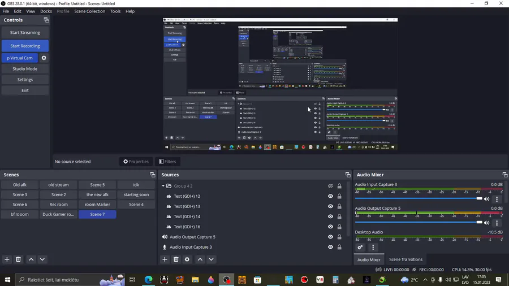The image size is (509, 286).
Task: Select the 'starting soon' scene
Action: coord(136,194)
